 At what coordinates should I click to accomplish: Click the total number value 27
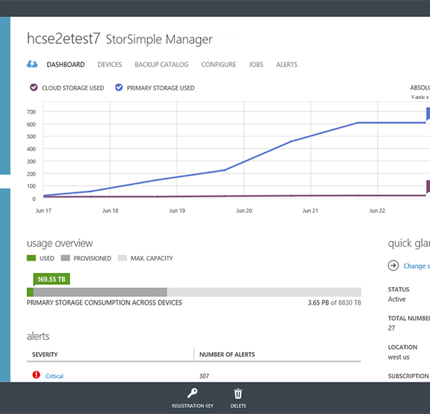tap(391, 328)
